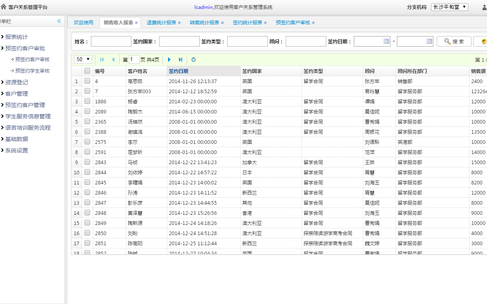Switch to the 销售收入报表 tab
This screenshot has height=304, width=487.
(x=118, y=23)
